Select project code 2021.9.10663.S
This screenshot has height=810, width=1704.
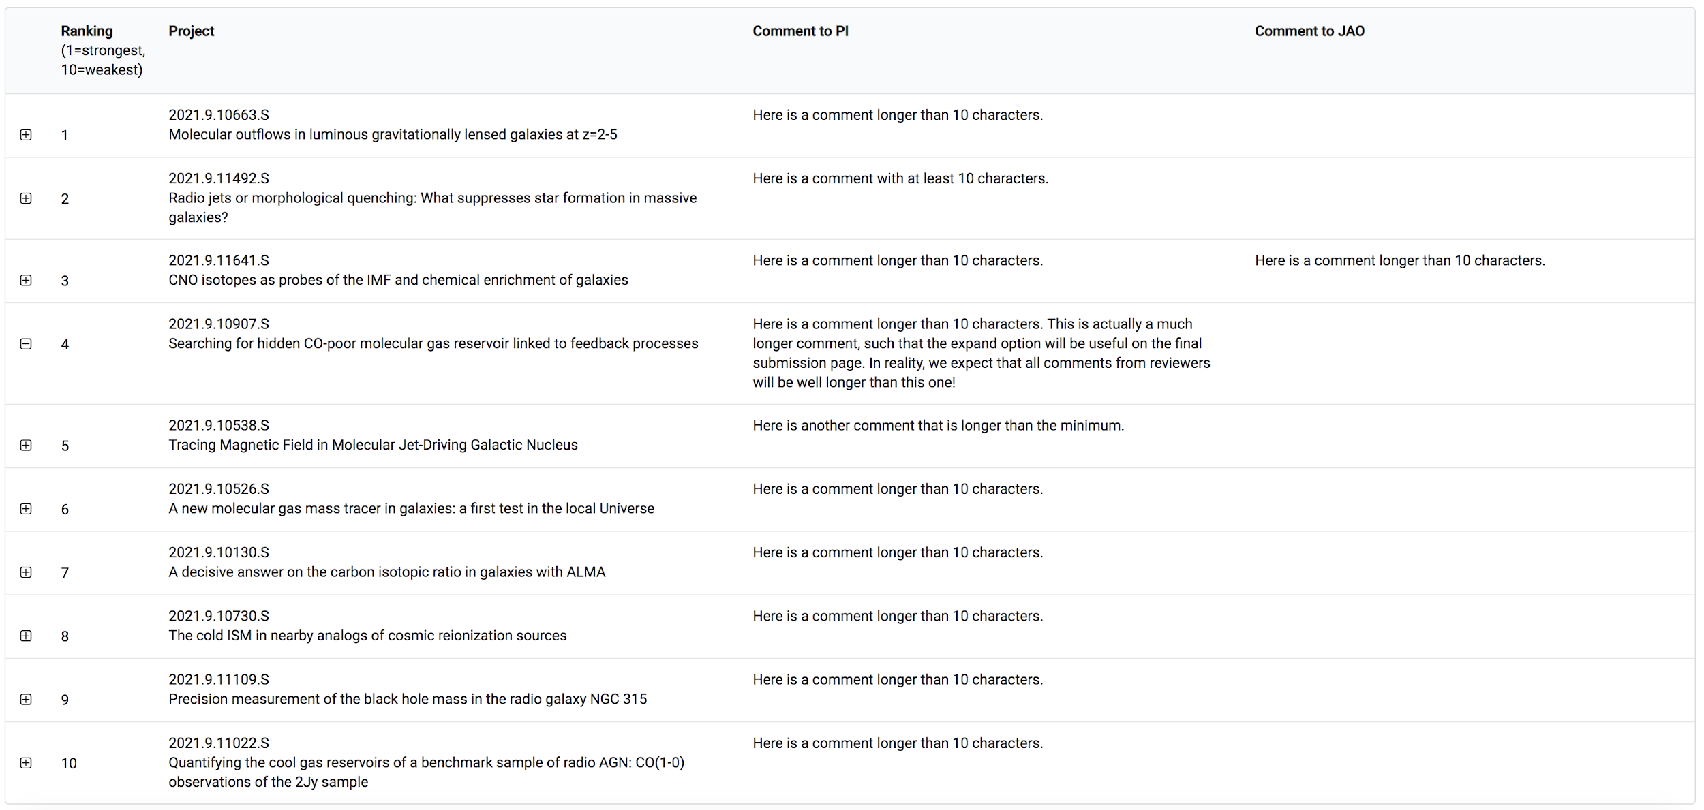(x=219, y=115)
